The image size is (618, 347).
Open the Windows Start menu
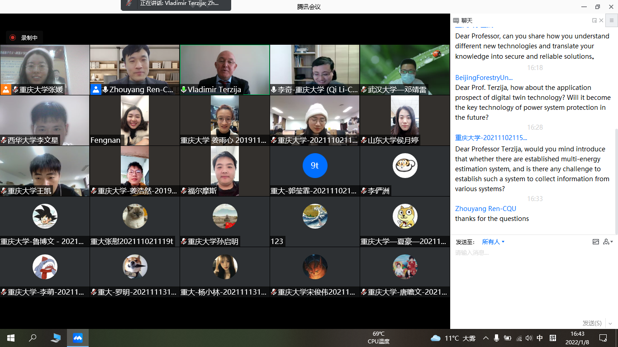point(11,338)
